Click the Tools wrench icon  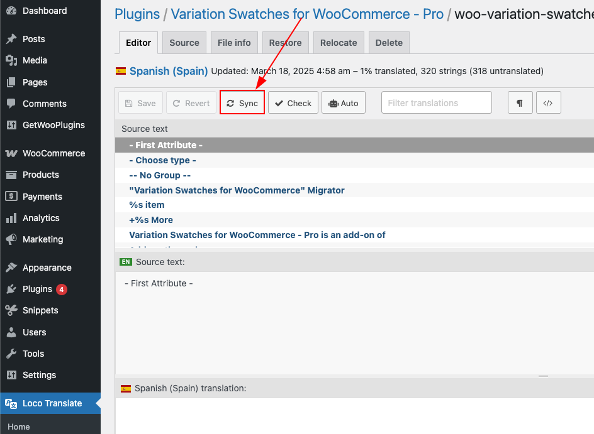point(11,354)
